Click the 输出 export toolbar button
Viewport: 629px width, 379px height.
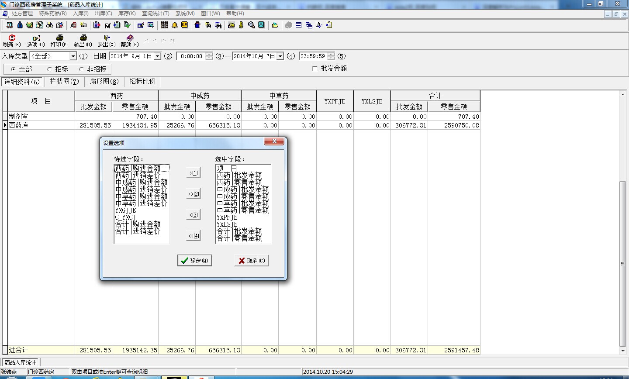point(83,41)
